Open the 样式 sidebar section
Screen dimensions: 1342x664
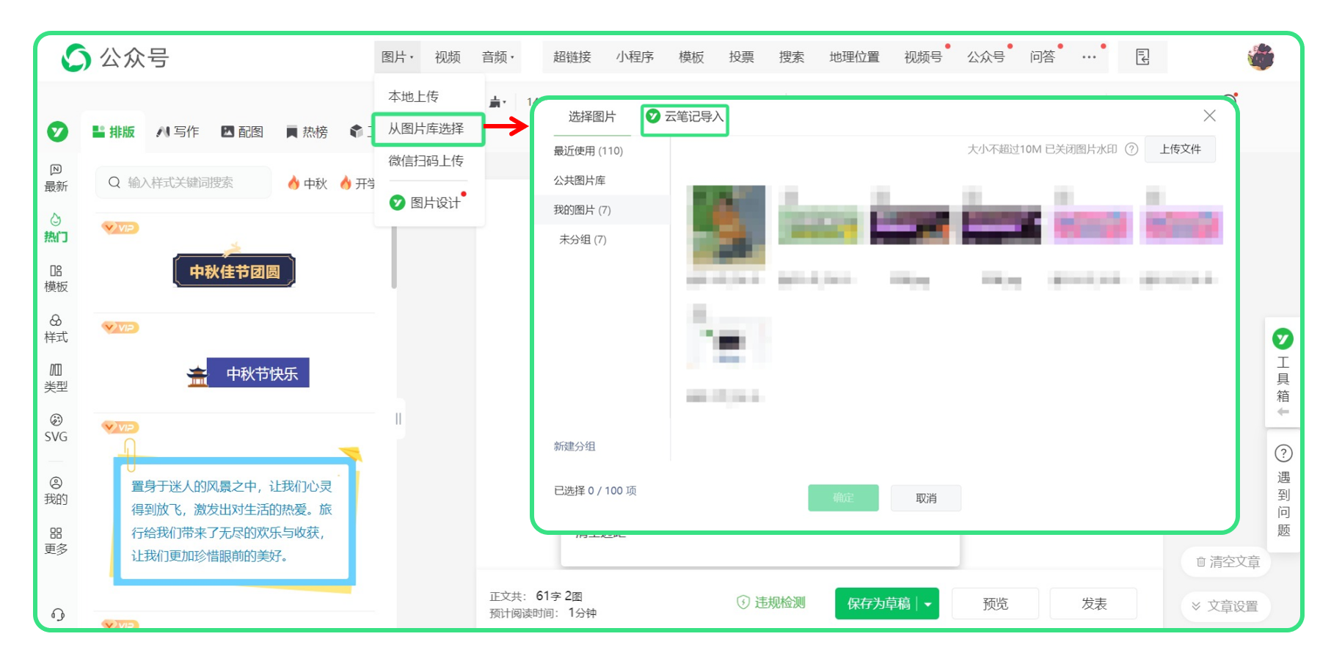click(56, 329)
